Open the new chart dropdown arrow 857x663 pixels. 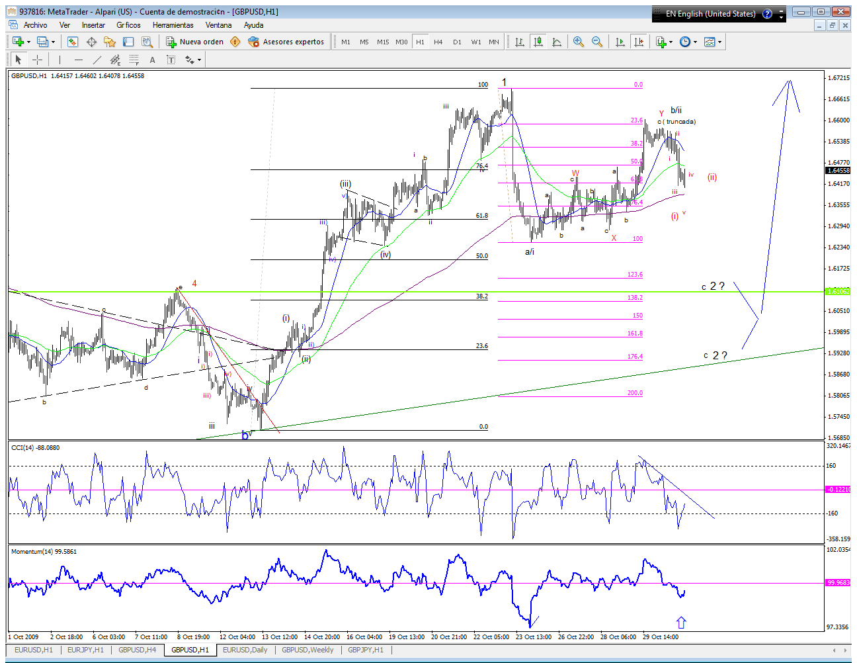(x=28, y=42)
